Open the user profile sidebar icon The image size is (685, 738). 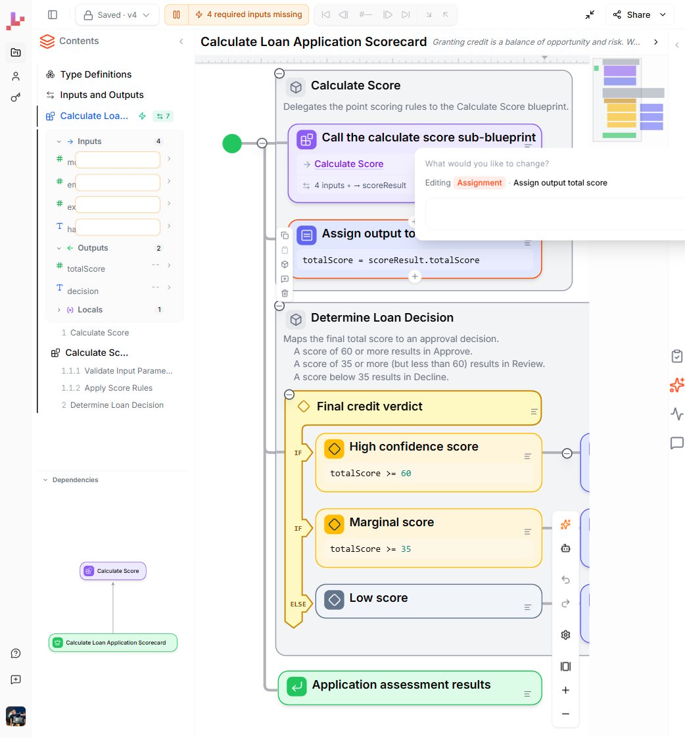[16, 76]
